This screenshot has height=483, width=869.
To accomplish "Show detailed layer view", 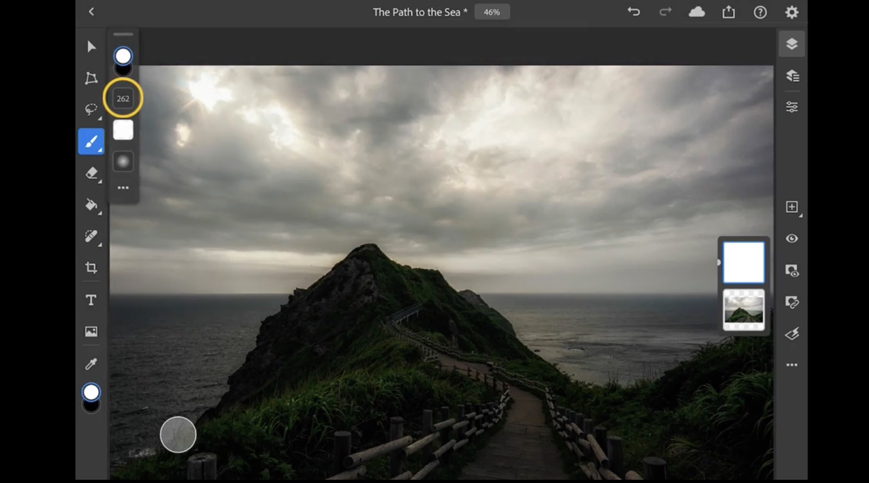I will tap(792, 75).
